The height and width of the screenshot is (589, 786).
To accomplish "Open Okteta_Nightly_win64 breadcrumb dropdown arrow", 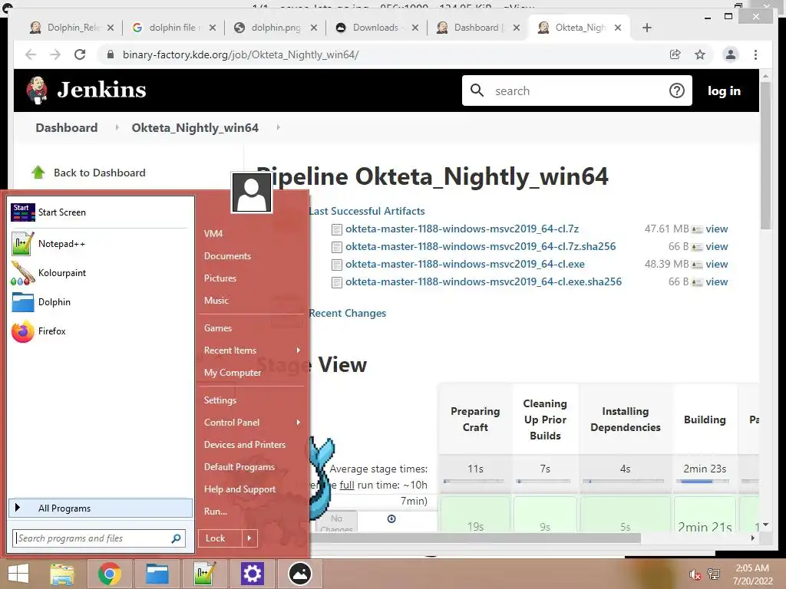I will click(278, 128).
